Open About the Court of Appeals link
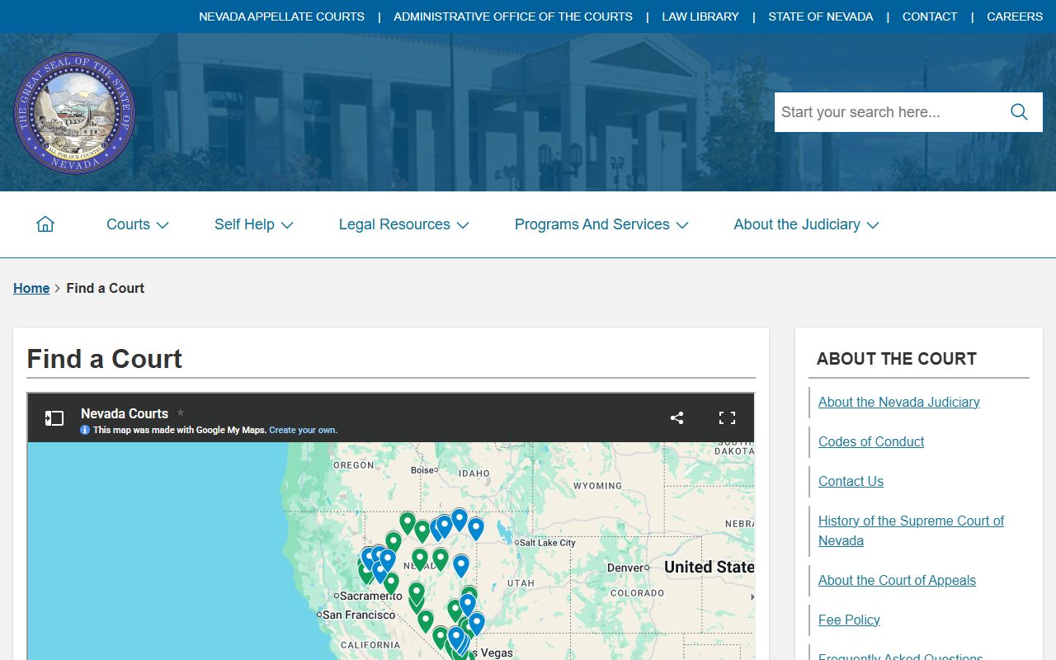 click(x=897, y=580)
